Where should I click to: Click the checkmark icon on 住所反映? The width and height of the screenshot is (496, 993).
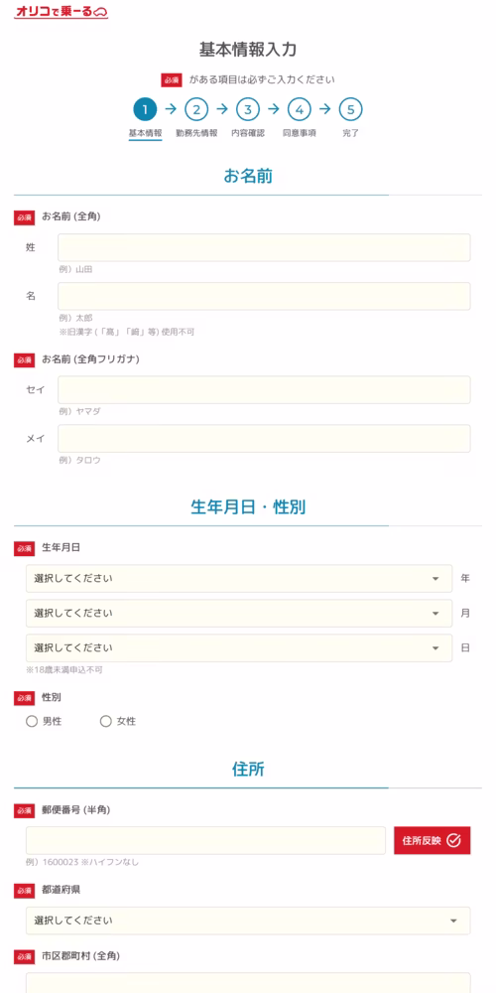[x=453, y=840]
